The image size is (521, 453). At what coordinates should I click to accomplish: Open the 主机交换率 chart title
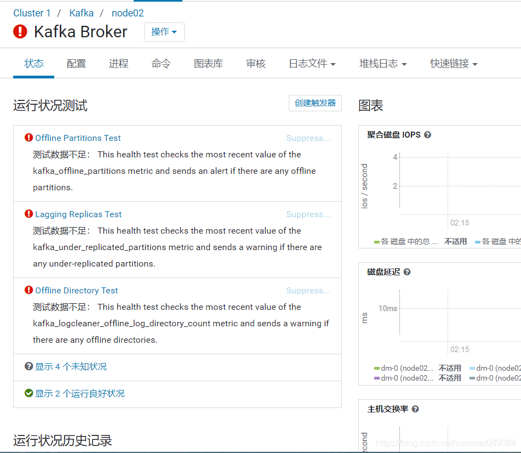point(388,409)
